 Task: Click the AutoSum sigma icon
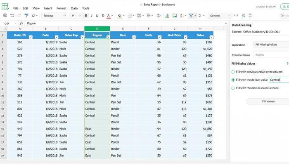click(200, 16)
